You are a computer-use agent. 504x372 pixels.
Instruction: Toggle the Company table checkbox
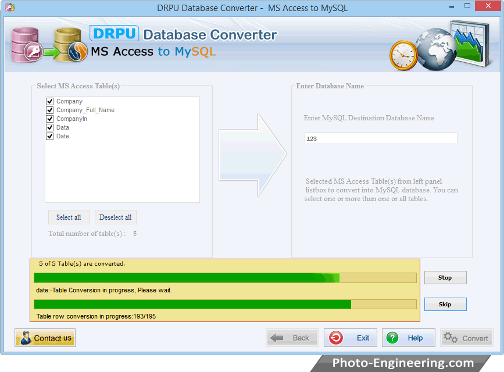tap(49, 101)
